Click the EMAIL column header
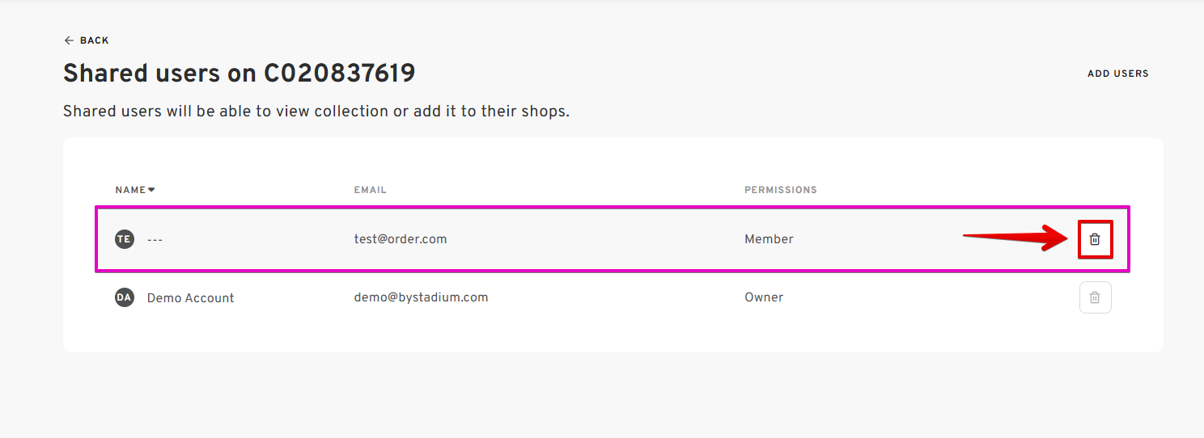 [x=371, y=190]
